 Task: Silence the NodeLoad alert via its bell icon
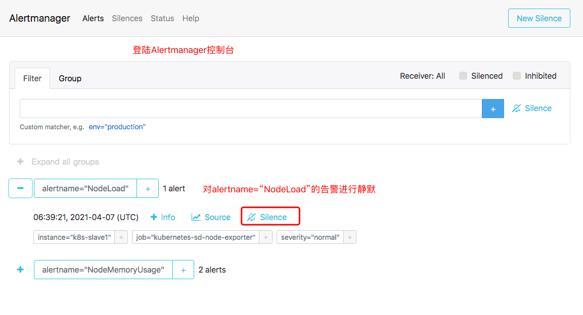click(270, 217)
